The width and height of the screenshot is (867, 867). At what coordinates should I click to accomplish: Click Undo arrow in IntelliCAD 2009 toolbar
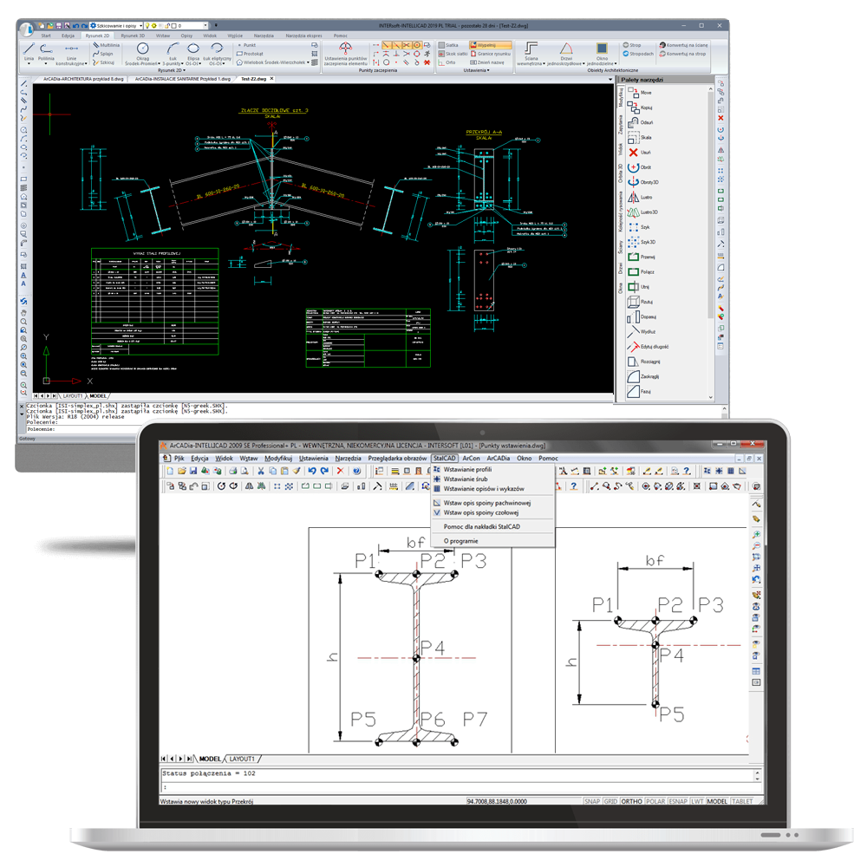[312, 471]
